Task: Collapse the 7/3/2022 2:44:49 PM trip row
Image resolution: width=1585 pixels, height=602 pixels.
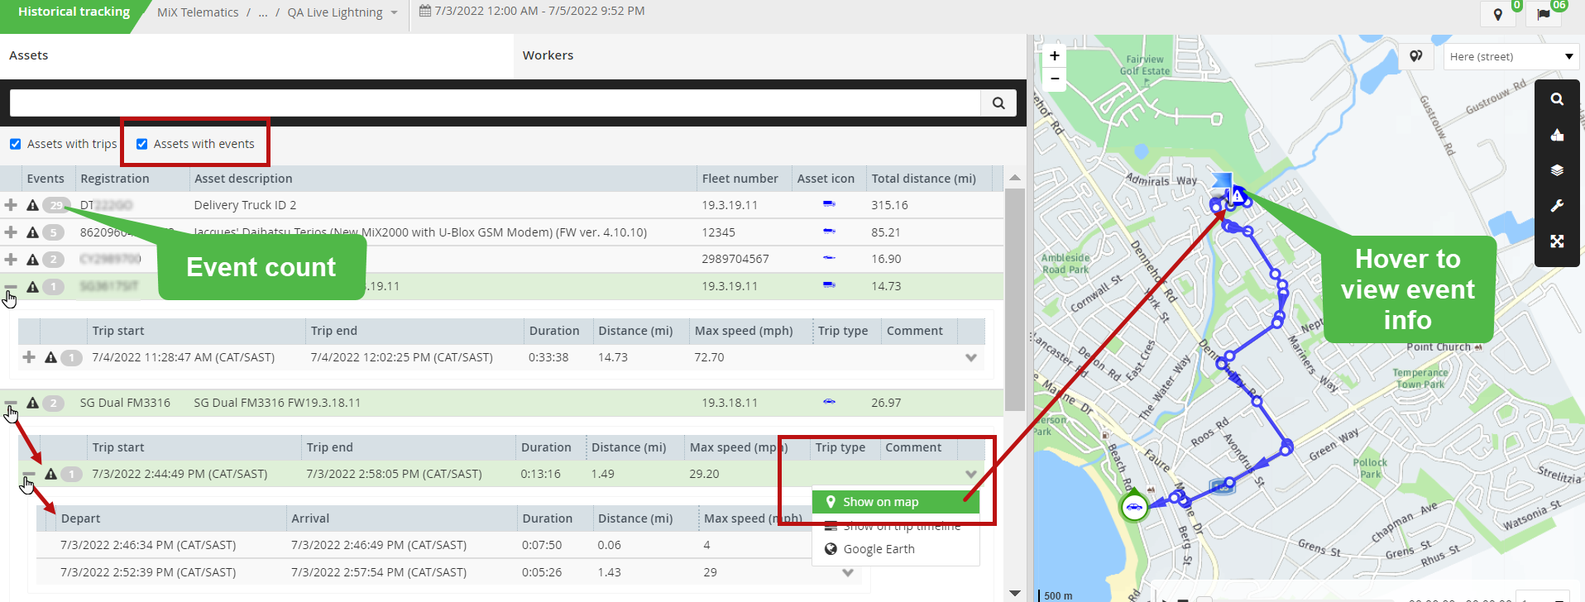Action: coord(29,474)
